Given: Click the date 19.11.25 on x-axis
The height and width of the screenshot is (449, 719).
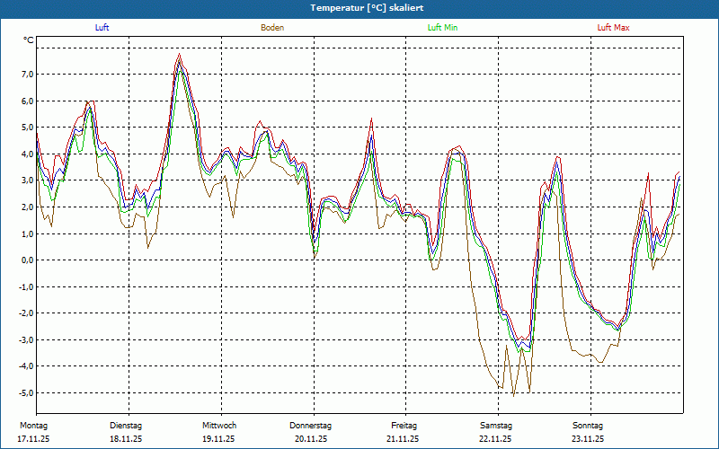Looking at the screenshot, I should point(218,439).
